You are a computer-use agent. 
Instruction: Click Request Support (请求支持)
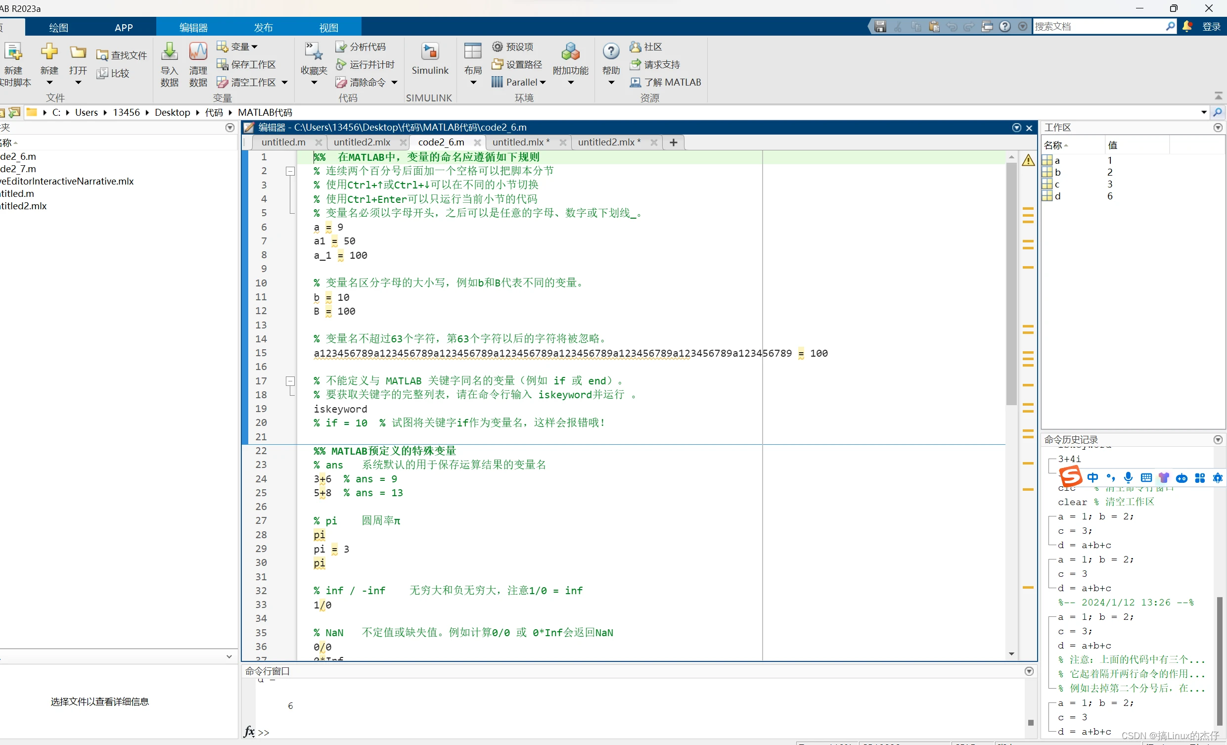(655, 64)
